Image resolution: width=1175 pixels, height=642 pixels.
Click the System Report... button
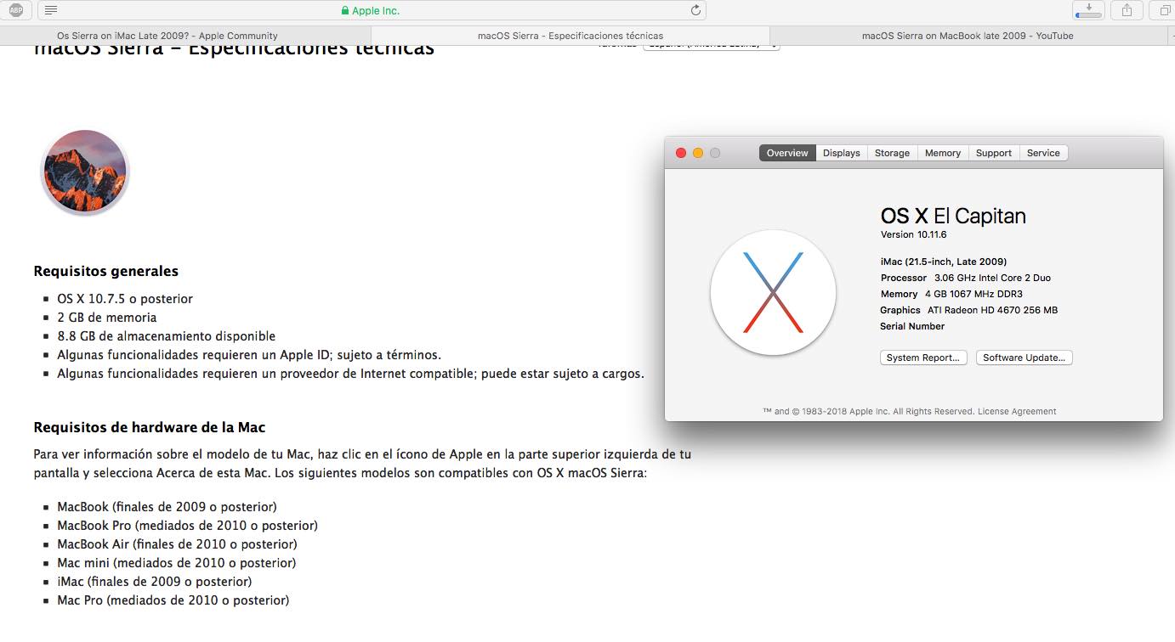pyautogui.click(x=923, y=358)
